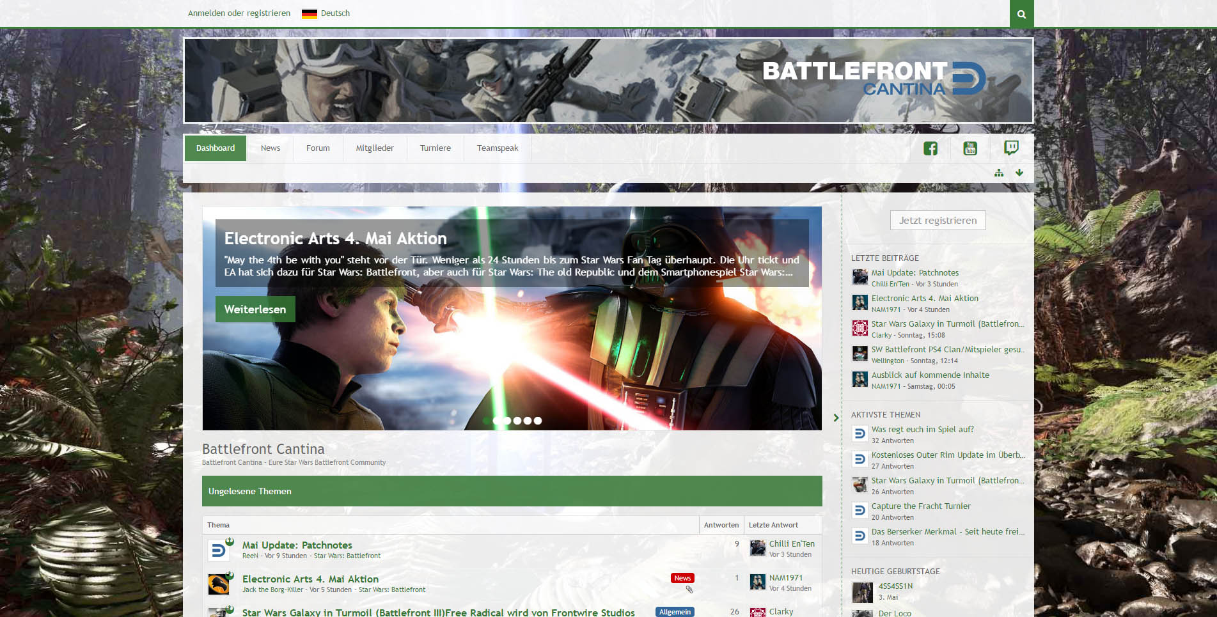The height and width of the screenshot is (617, 1217).
Task: Open thread Mai Update: Patchnotes in list
Action: click(x=297, y=545)
